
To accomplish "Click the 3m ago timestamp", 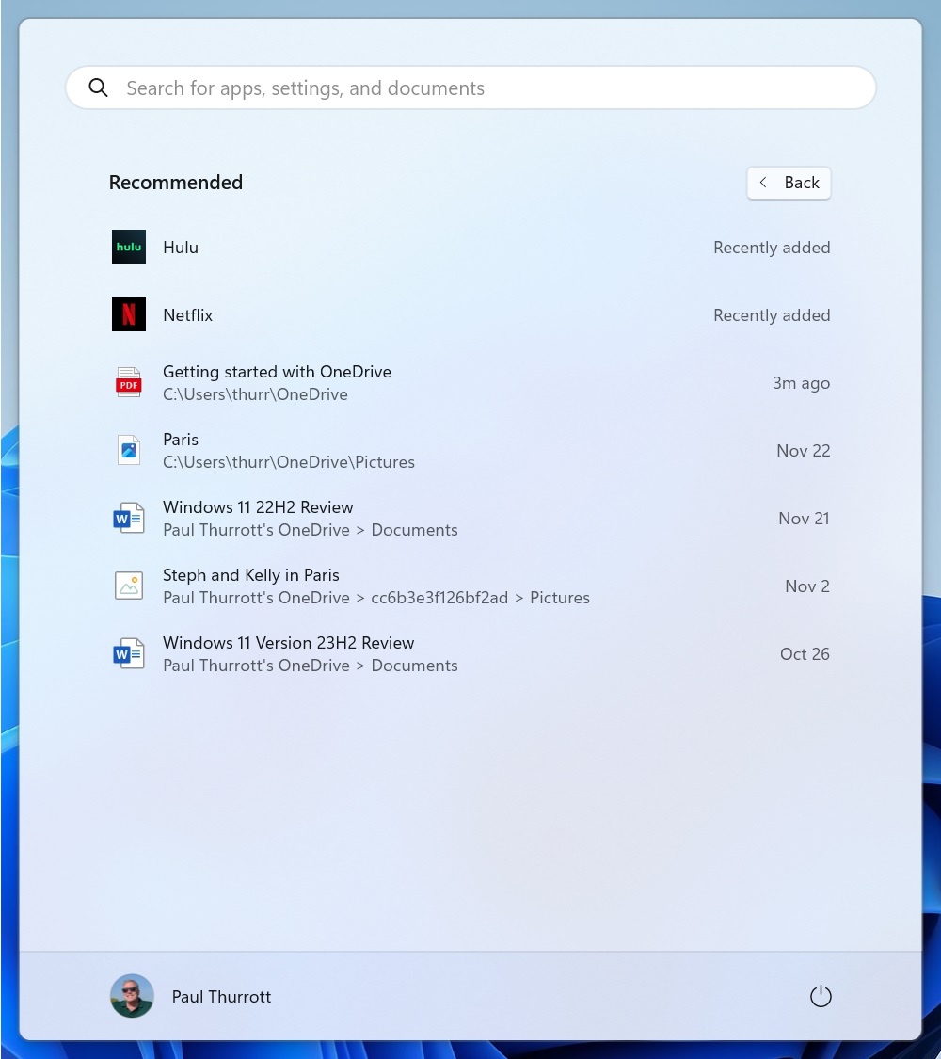I will [802, 383].
